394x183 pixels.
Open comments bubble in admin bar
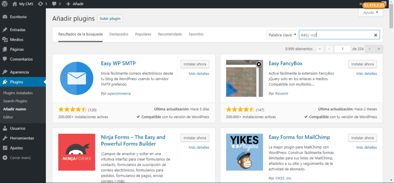pos(56,4)
